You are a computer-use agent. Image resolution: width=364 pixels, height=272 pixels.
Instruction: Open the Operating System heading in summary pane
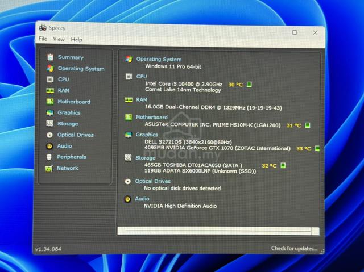tap(159, 59)
